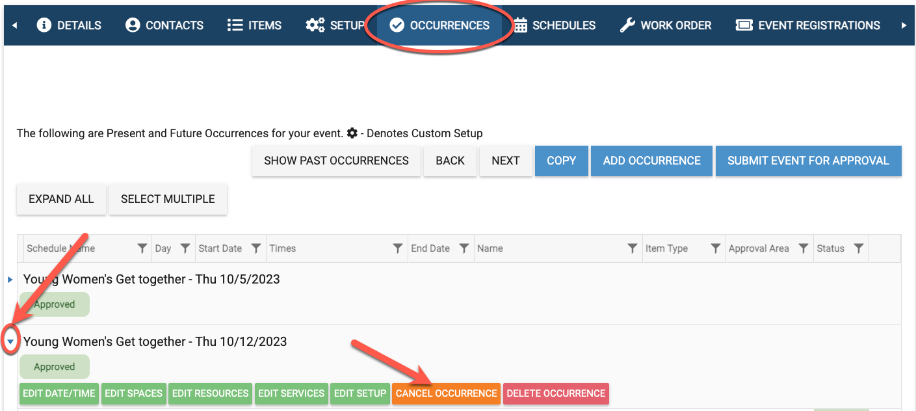The image size is (916, 411).
Task: Open the Approval Area filter icon
Action: pos(803,248)
